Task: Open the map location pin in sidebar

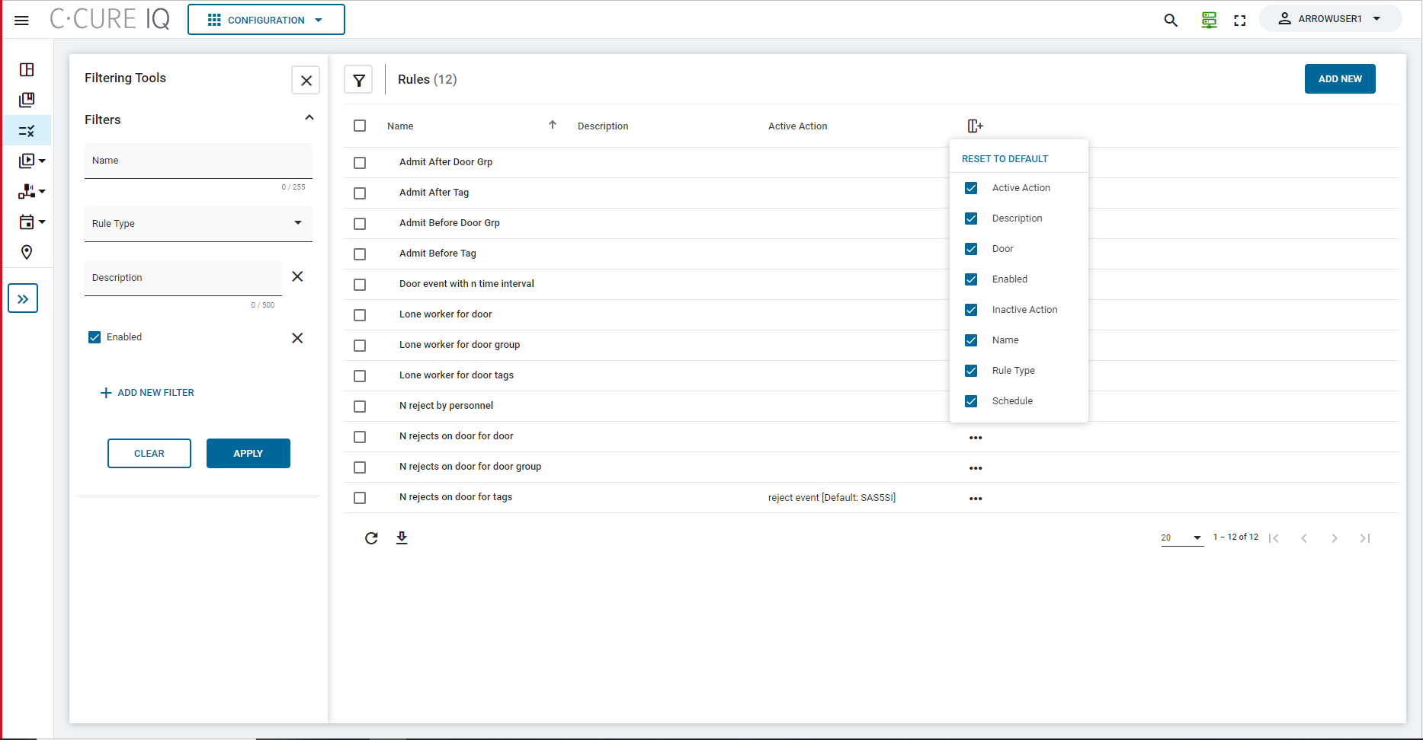Action: coord(27,252)
